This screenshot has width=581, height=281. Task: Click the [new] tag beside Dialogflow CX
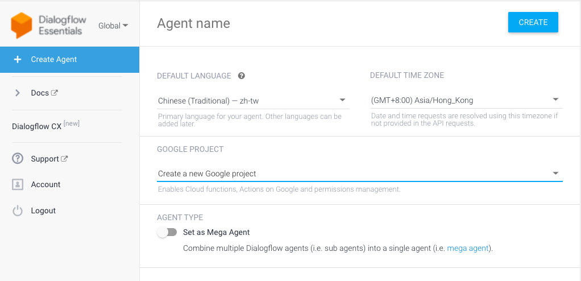pyautogui.click(x=72, y=123)
